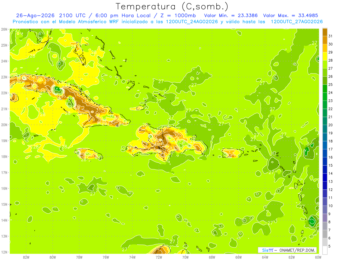The height and width of the screenshot is (261, 338).
Task: Click the "18N" latitude axis label
Action: pyautogui.click(x=4, y=157)
